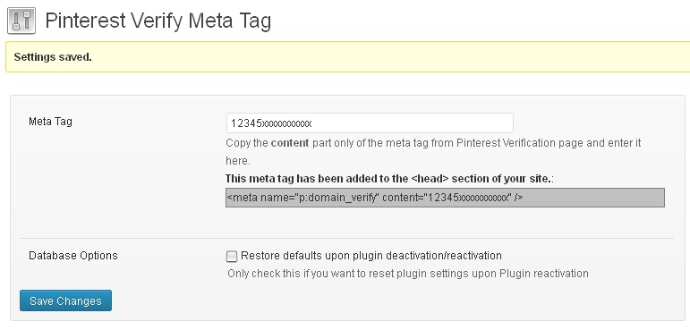Viewport: 690px width, 330px height.
Task: Enable the Restore defaults checkbox
Action: [232, 256]
